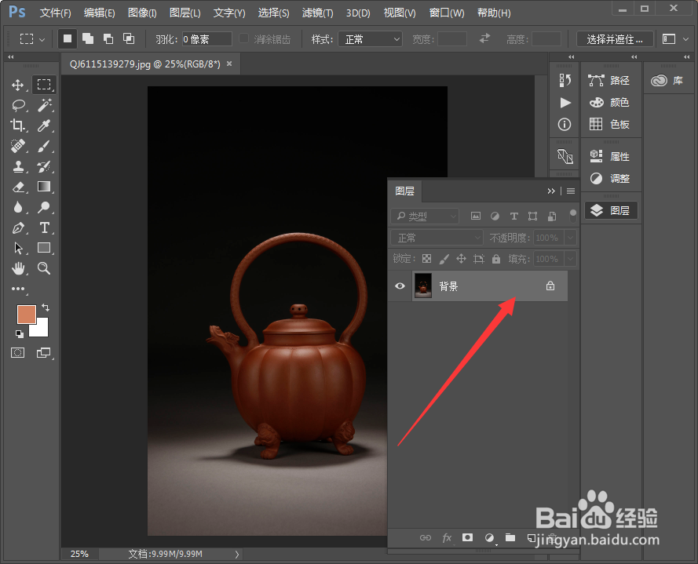This screenshot has height=564, width=698.
Task: Choose New Selection mode in options bar
Action: point(68,38)
